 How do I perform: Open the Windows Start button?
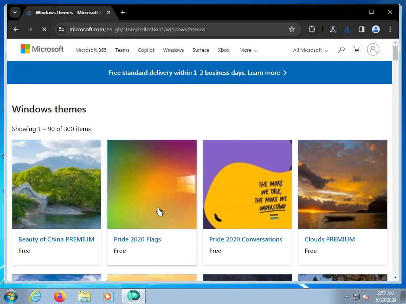pos(11,296)
